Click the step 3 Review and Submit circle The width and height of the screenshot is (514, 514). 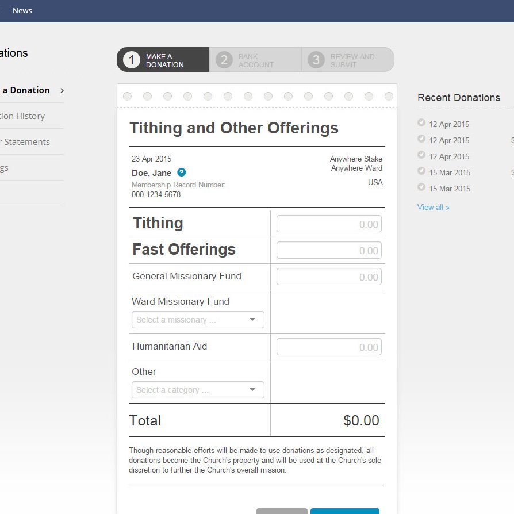(x=316, y=60)
